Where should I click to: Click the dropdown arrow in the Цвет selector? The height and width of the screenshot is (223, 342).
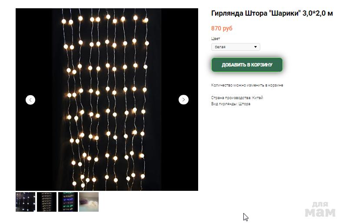tap(256, 47)
